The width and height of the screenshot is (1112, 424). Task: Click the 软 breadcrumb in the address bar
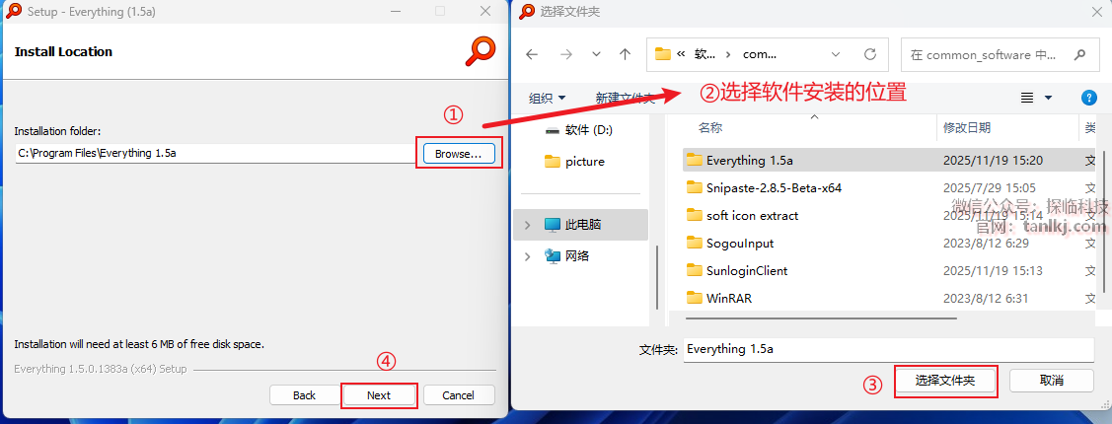[705, 54]
